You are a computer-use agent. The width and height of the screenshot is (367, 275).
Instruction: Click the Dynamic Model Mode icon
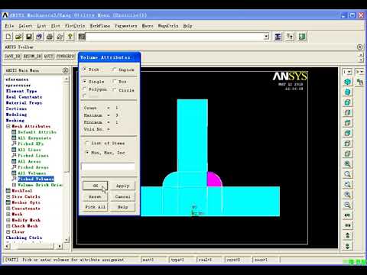click(x=360, y=82)
